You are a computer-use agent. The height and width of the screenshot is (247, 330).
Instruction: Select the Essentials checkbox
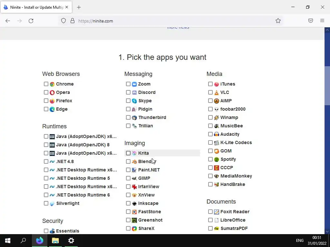(x=46, y=231)
